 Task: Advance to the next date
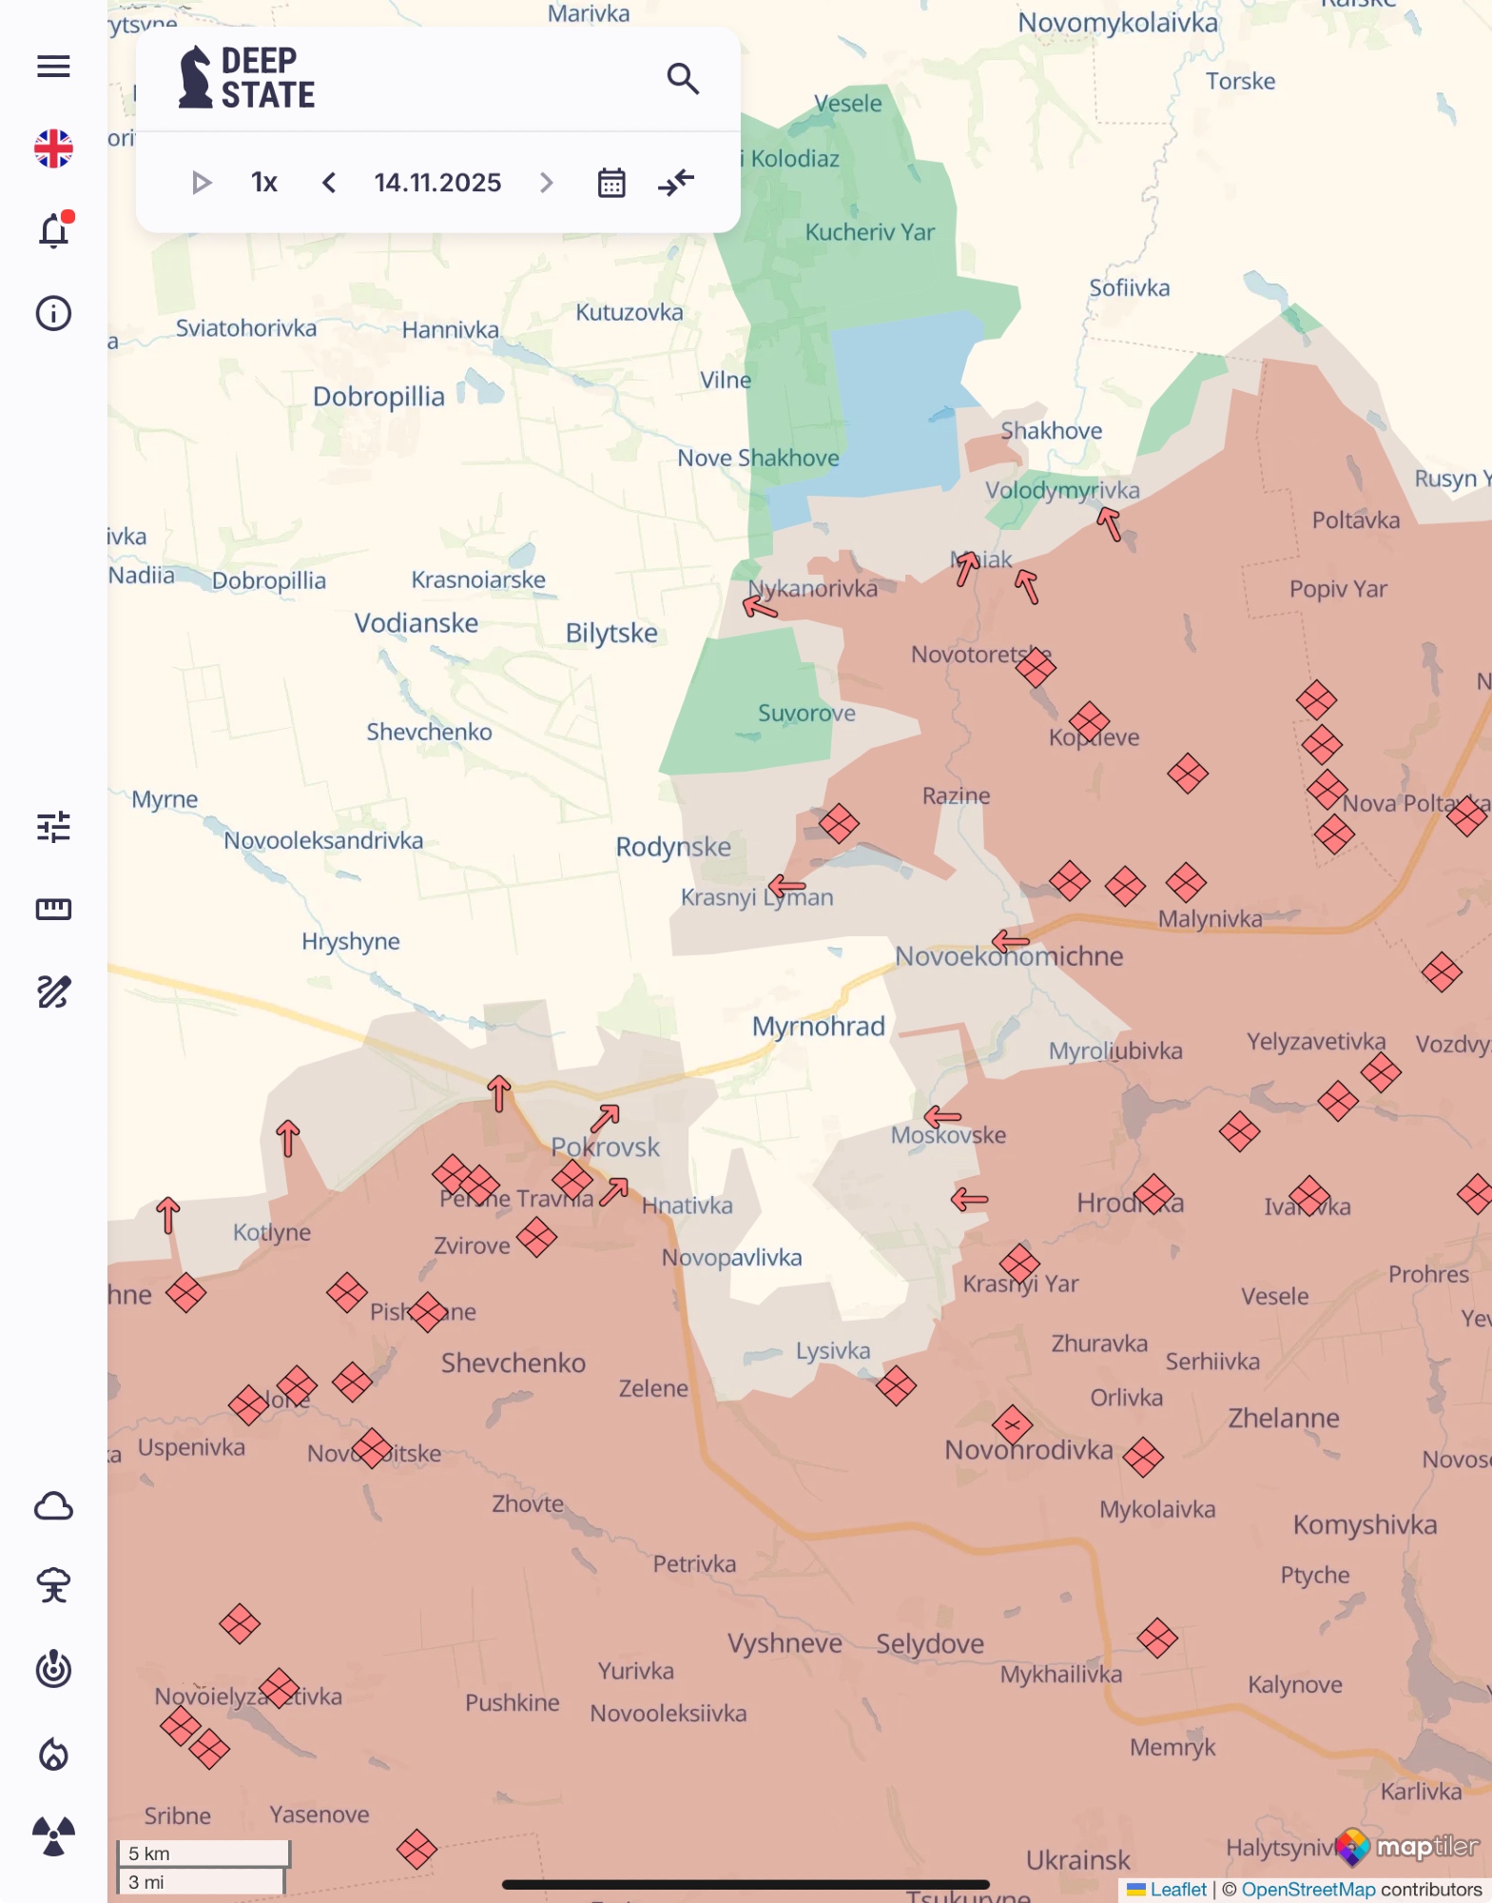coord(546,183)
